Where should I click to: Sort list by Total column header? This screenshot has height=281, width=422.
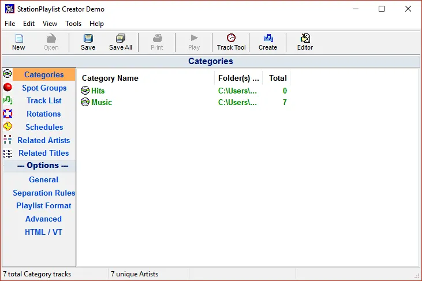[277, 78]
